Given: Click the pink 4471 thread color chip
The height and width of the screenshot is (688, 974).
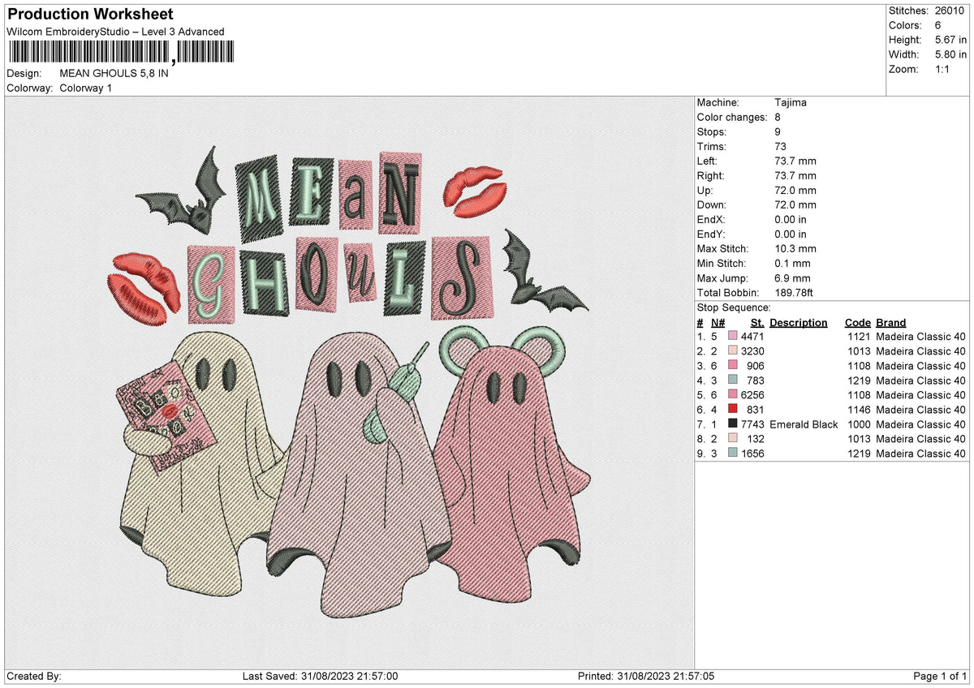Looking at the screenshot, I should click(x=735, y=336).
